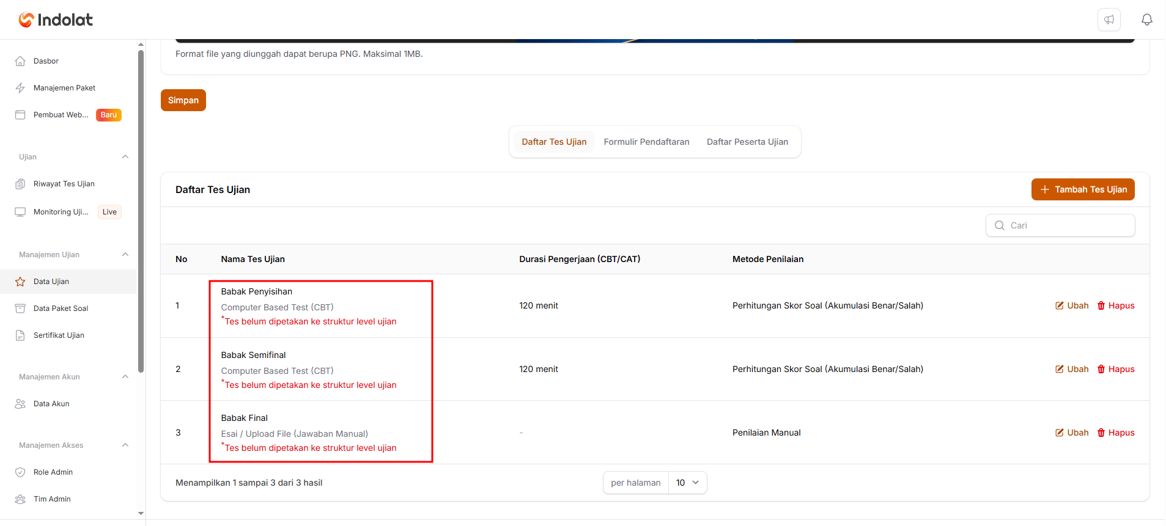Click the sidebar vertical scrollbar
This screenshot has height=526, width=1166.
[x=141, y=211]
